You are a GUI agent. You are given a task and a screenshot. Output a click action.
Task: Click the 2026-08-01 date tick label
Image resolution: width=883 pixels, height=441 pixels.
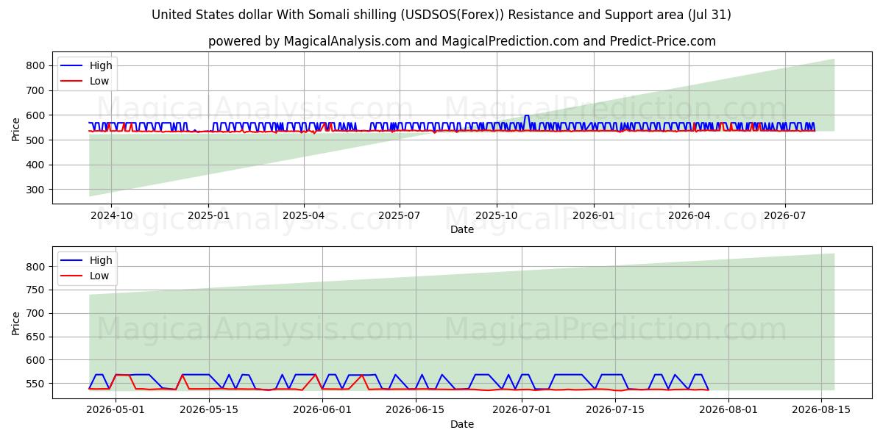click(728, 411)
